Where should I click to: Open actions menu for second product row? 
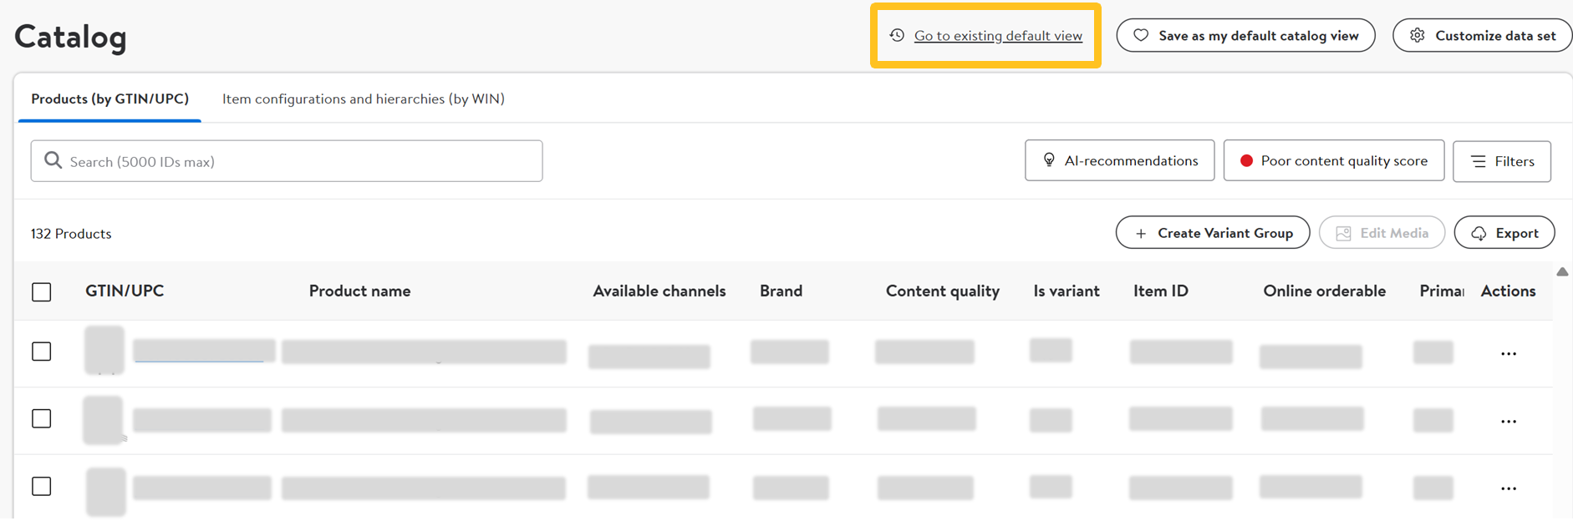[x=1508, y=422]
